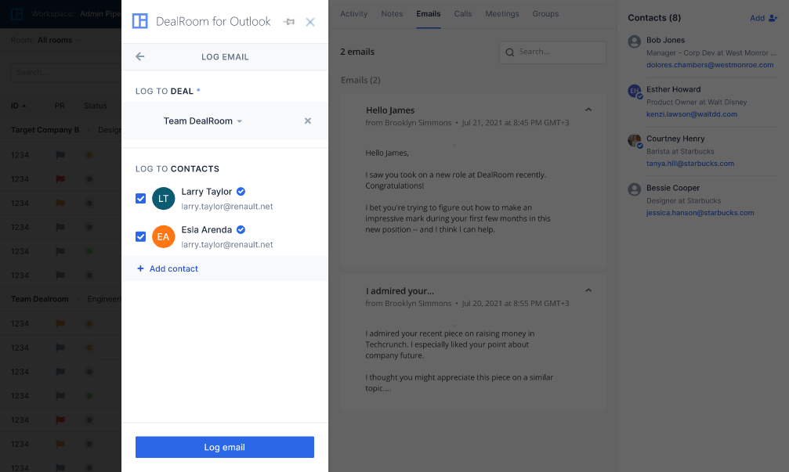Viewport: 789px width, 472px height.
Task: Click the Search field above the email list
Action: [x=552, y=52]
